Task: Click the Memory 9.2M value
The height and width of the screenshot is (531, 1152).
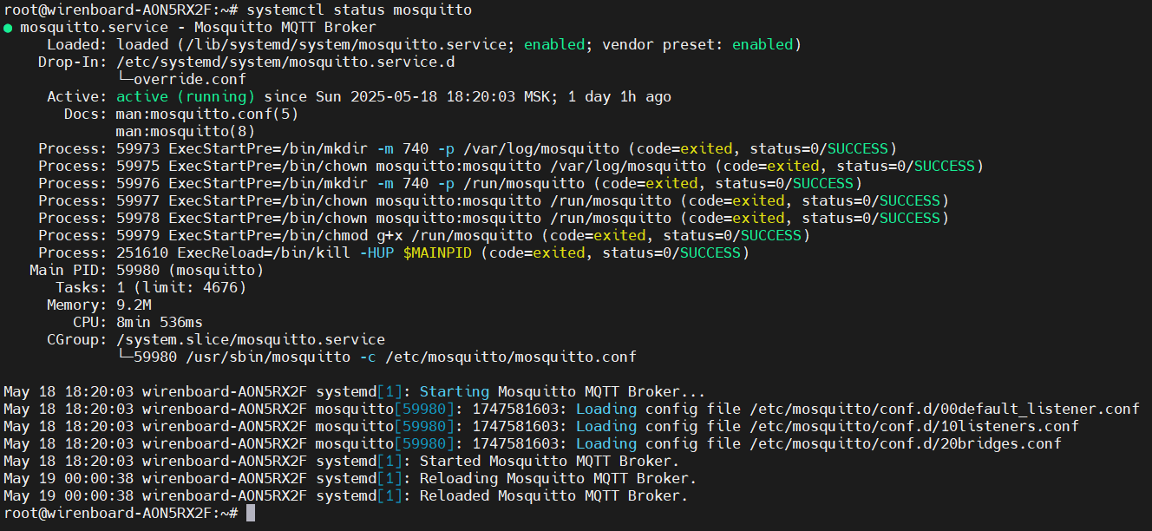Action: (134, 305)
